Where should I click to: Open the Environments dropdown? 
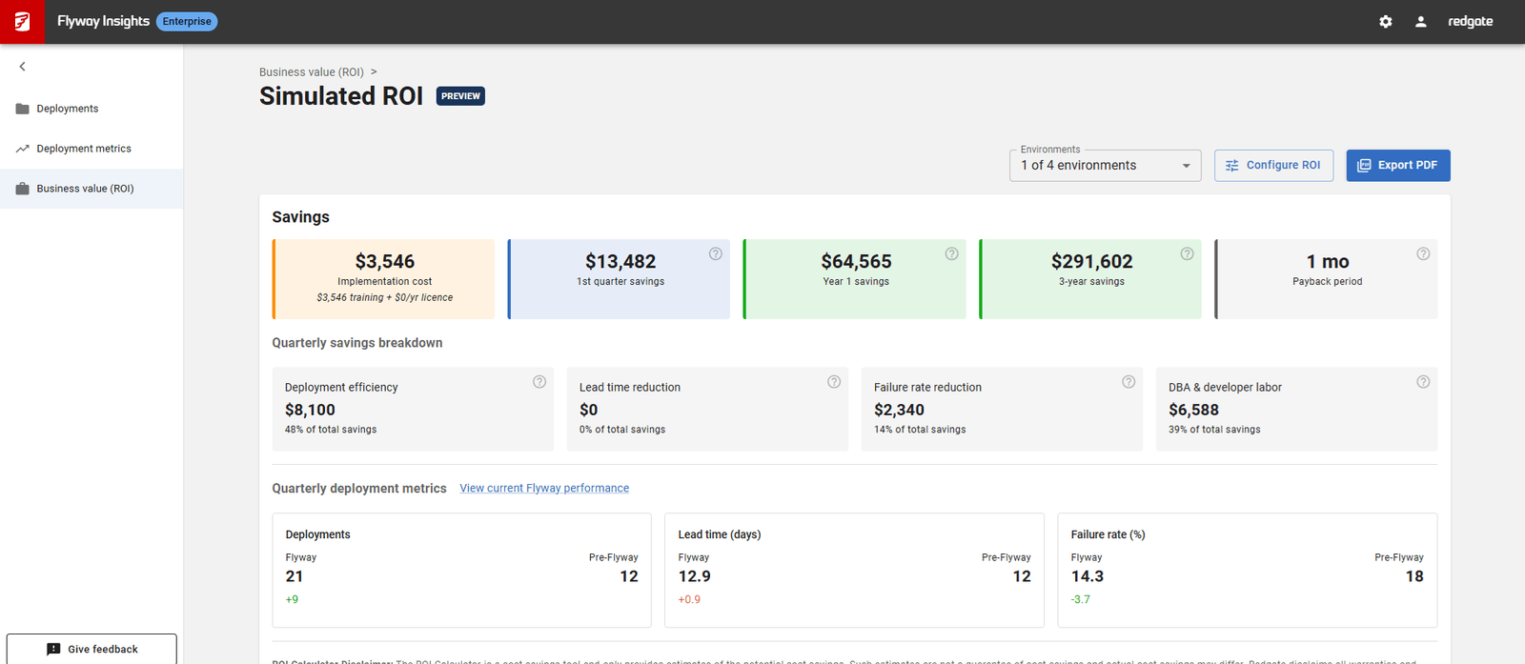coord(1106,166)
